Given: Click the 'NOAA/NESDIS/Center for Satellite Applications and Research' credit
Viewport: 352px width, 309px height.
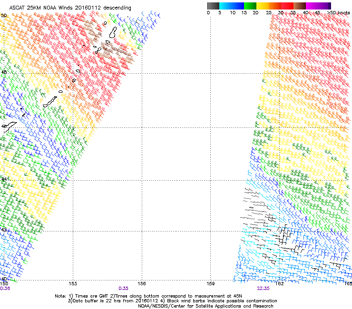Looking at the screenshot, I should click(x=205, y=306).
